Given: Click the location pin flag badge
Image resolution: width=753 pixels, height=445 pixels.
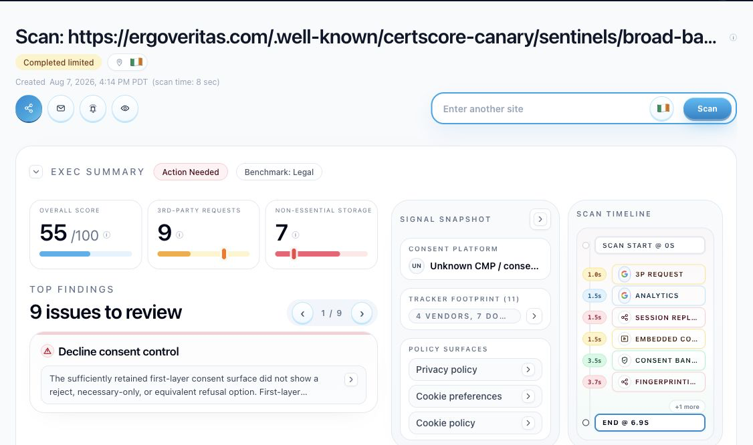Looking at the screenshot, I should (127, 62).
